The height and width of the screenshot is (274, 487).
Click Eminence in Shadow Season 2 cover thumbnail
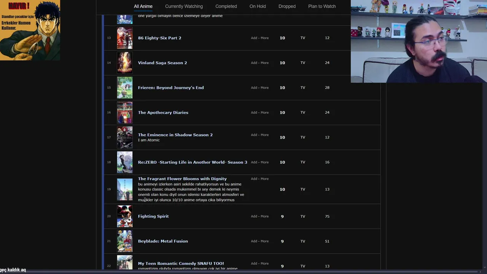pos(125,137)
